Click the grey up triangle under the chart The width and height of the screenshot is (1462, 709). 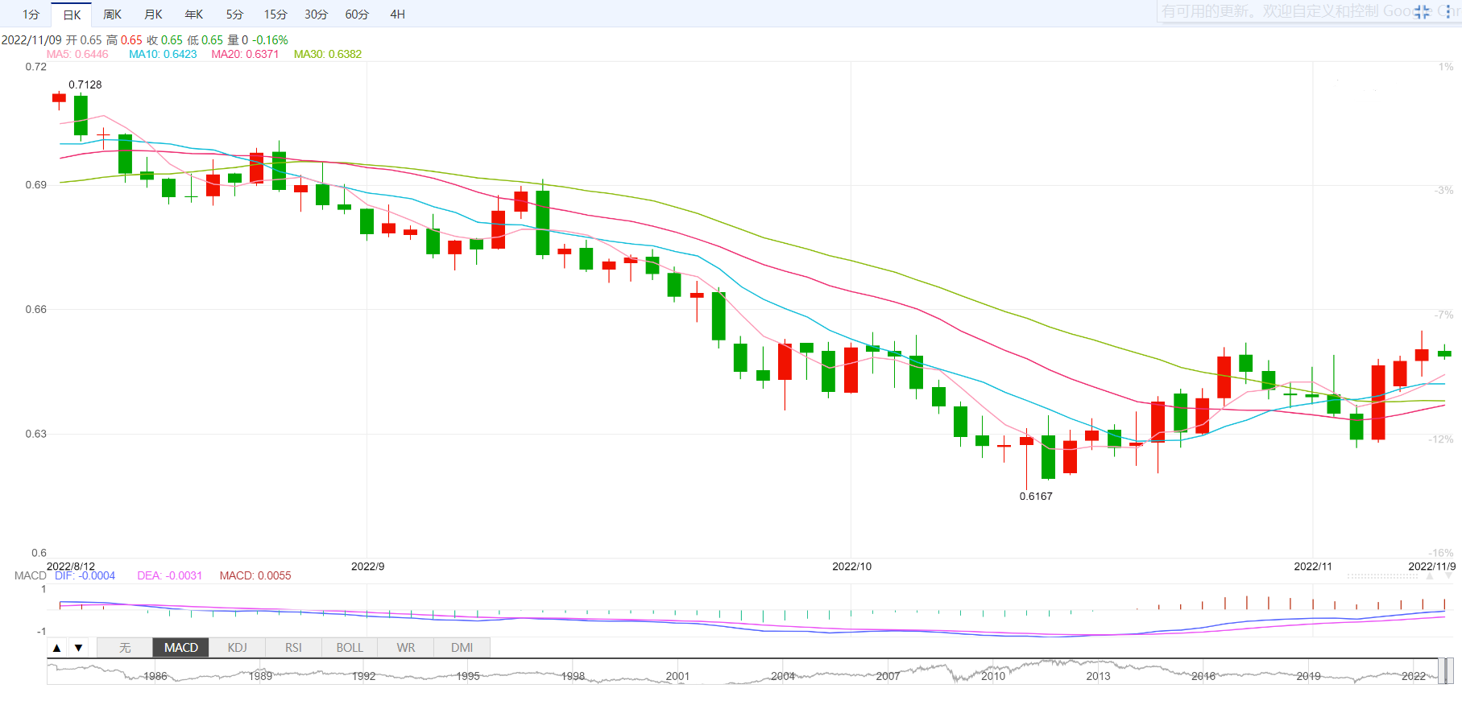pyautogui.click(x=1430, y=576)
